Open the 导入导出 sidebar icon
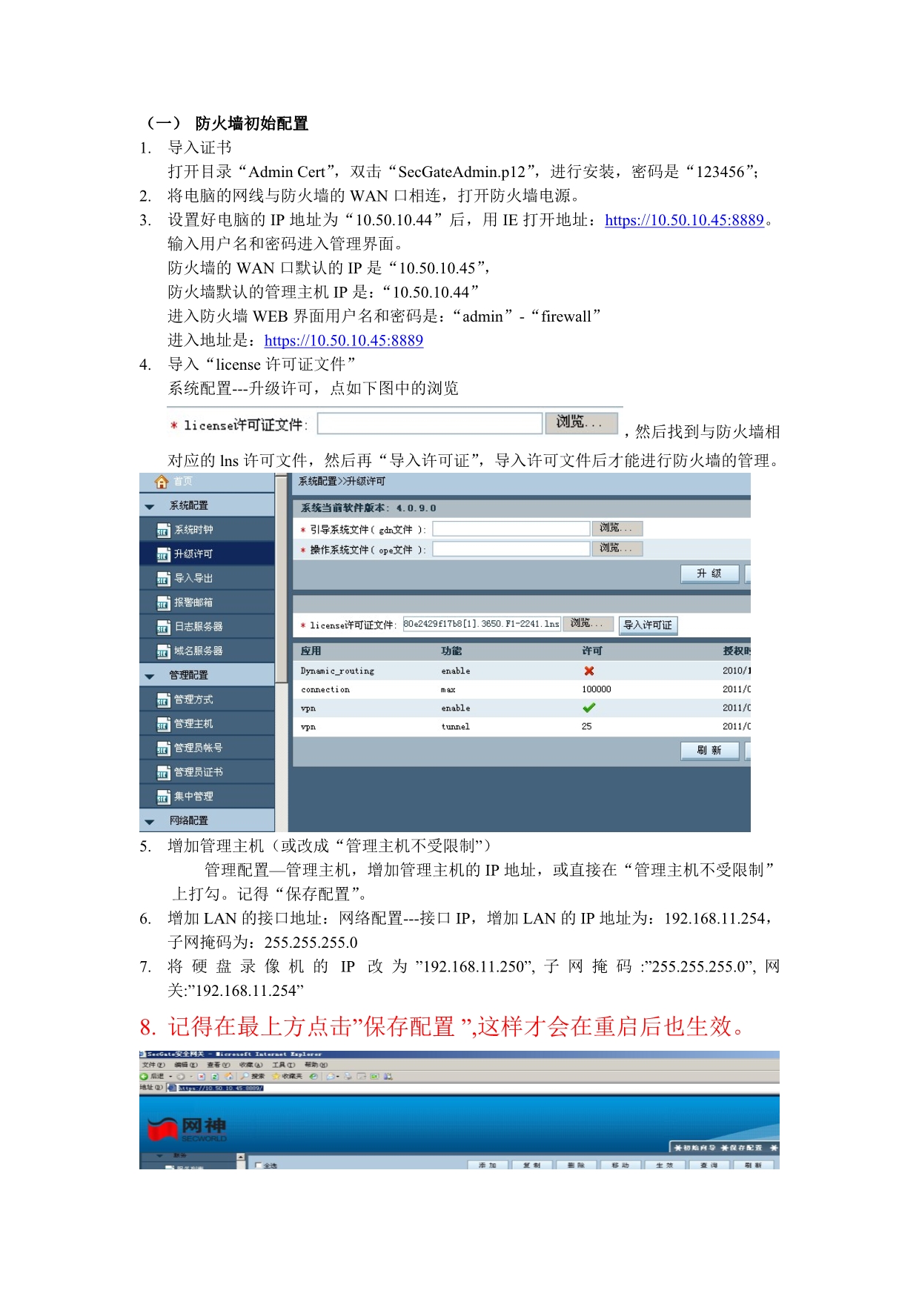Viewport: 919px width, 1299px height. click(x=163, y=579)
